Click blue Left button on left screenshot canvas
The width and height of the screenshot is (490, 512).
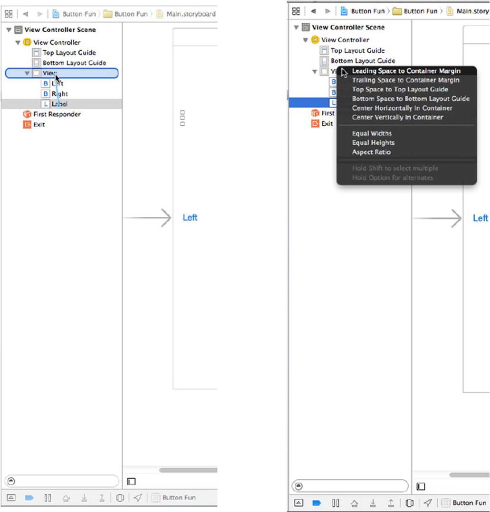pyautogui.click(x=190, y=217)
